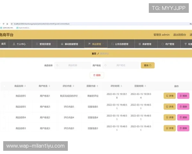Click cell 回复信息4
This screenshot has height=154, width=192.
click(x=93, y=117)
